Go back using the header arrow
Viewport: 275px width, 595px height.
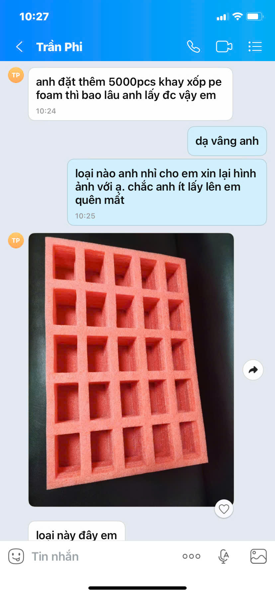[20, 47]
